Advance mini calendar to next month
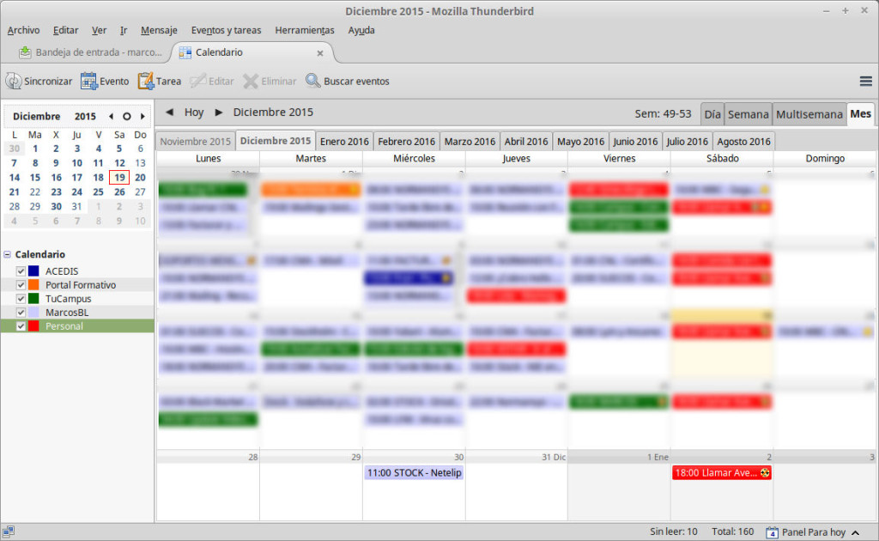This screenshot has height=541, width=879. (x=142, y=116)
